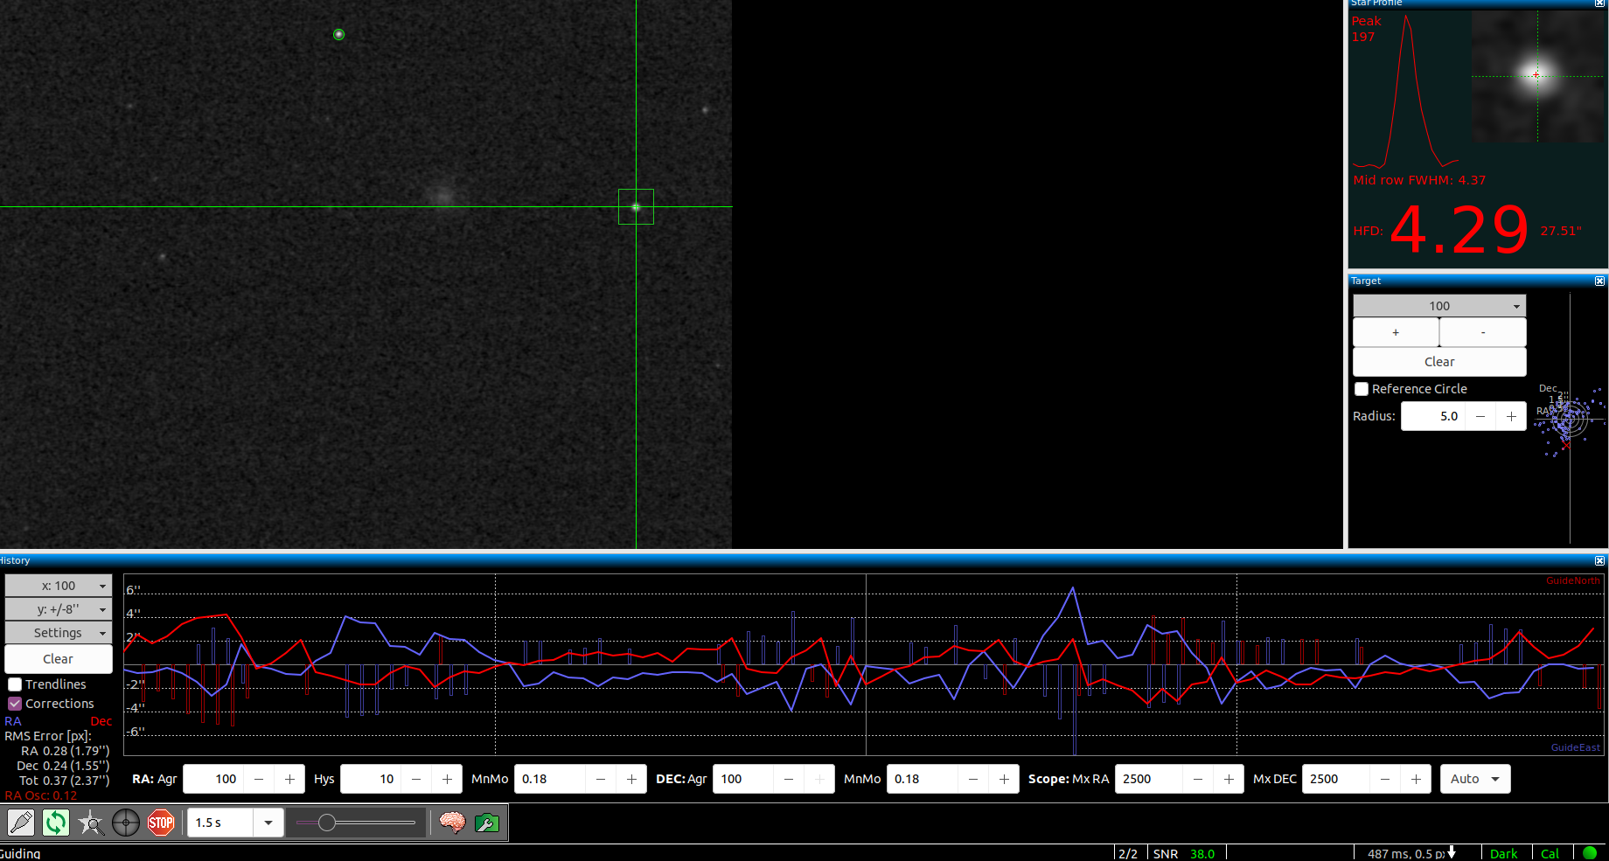
Task: Decrease Mx RA duration
Action: coord(1198,779)
